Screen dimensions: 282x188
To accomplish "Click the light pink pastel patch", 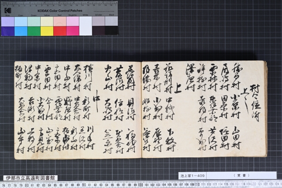I will click(60, 21).
